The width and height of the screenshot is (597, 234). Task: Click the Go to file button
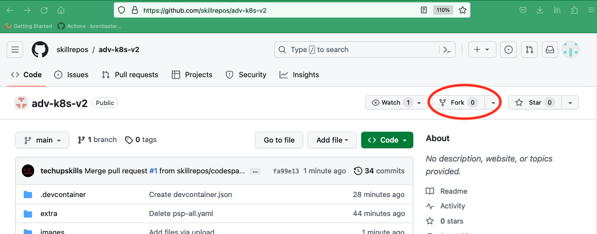pyautogui.click(x=279, y=140)
